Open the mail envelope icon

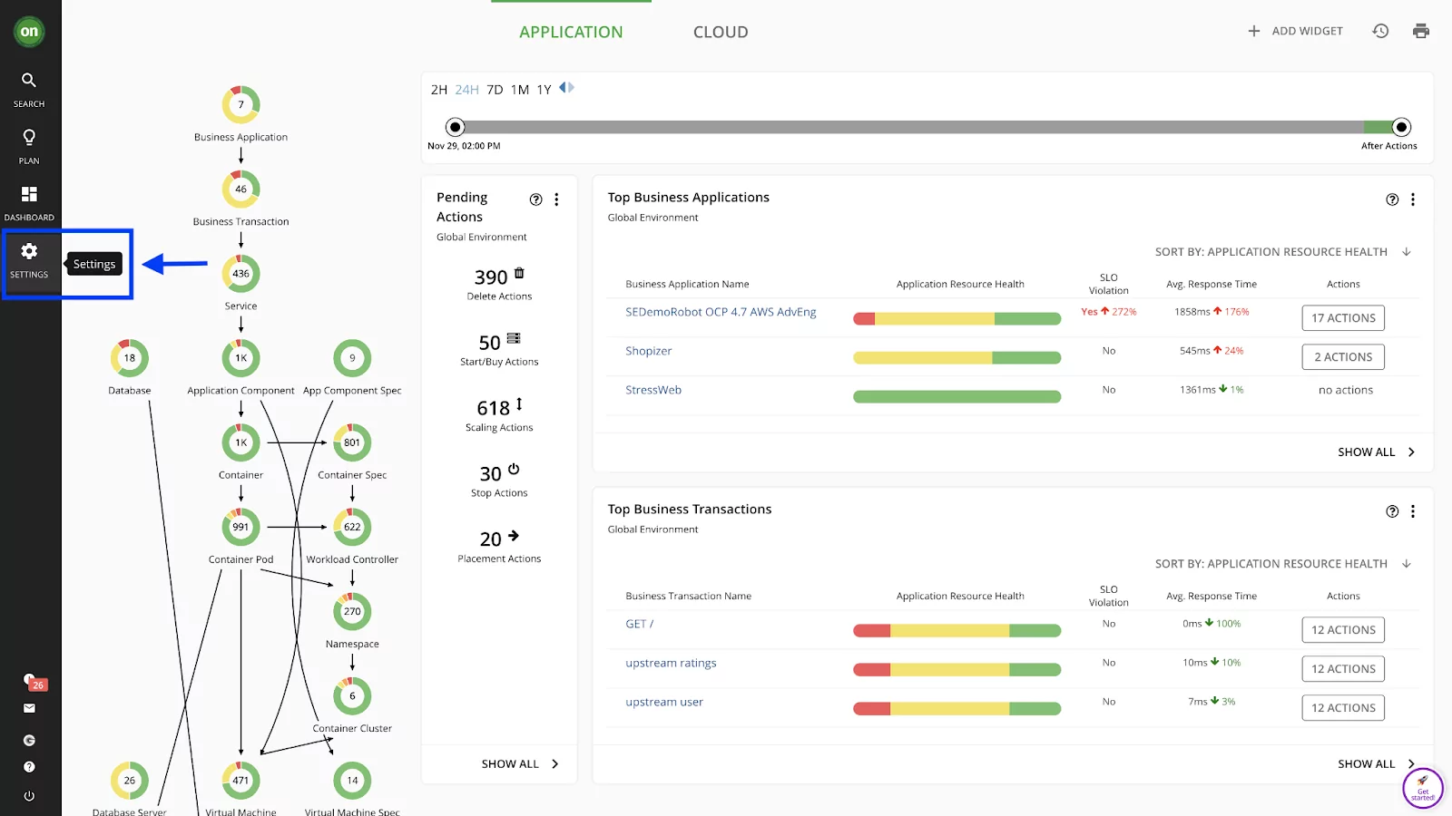pos(29,708)
